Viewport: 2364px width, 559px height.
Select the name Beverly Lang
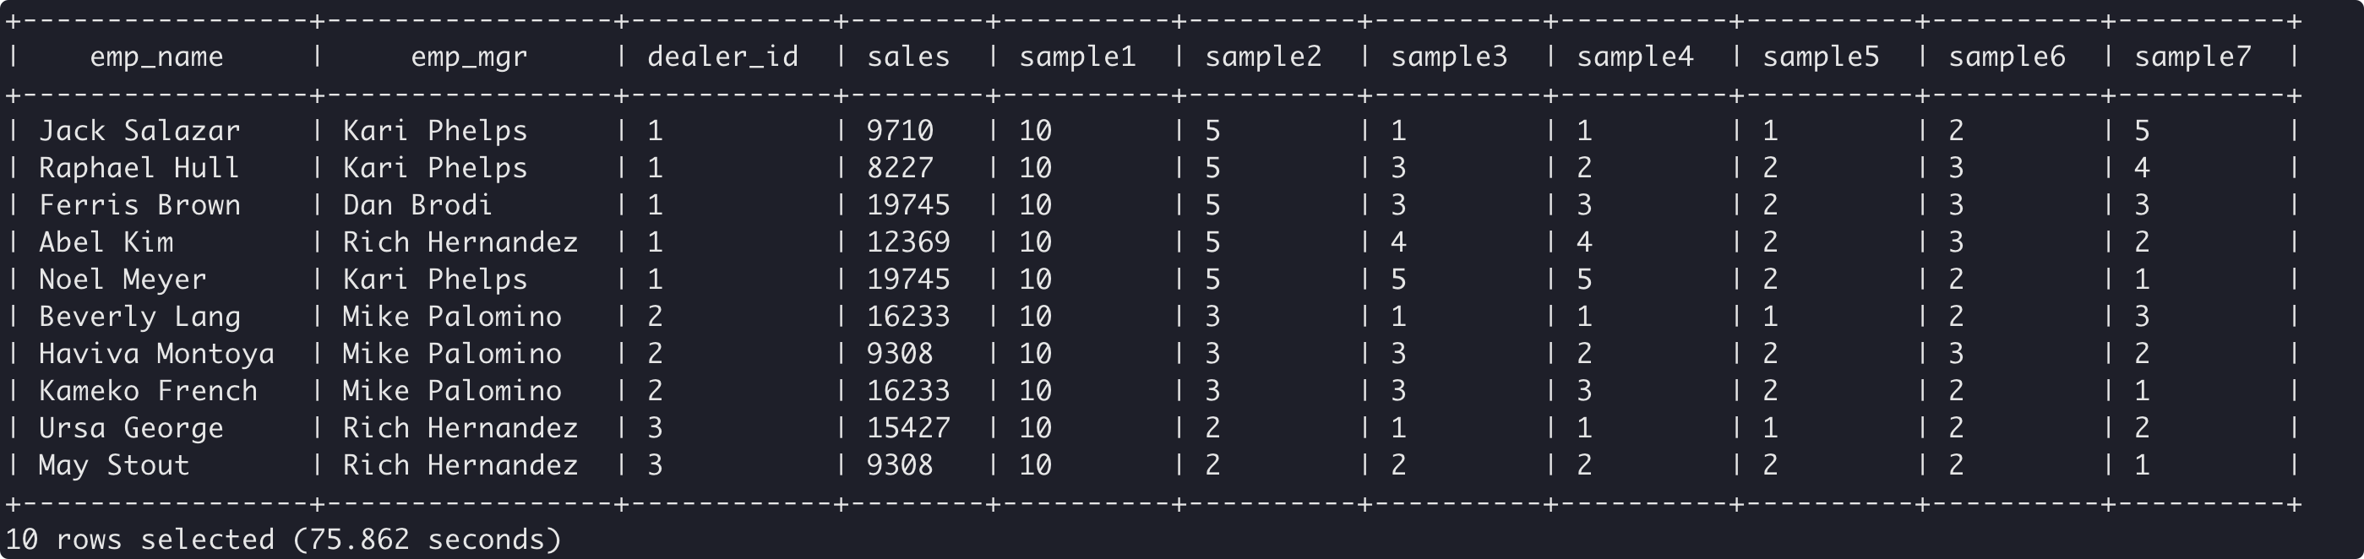(139, 317)
